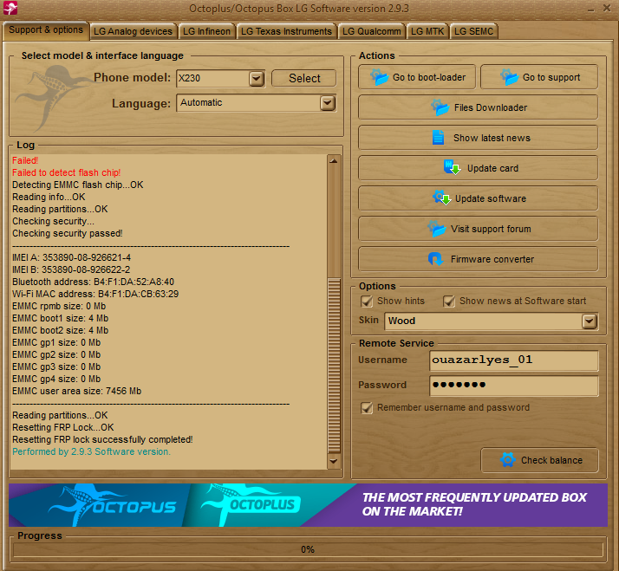Image resolution: width=619 pixels, height=571 pixels.
Task: Switch to LG Texas Instruments tab
Action: [x=286, y=31]
